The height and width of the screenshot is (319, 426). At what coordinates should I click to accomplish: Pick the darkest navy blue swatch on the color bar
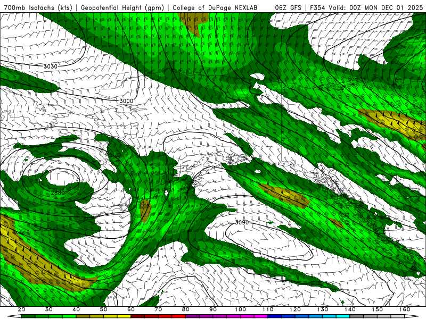tap(275, 316)
